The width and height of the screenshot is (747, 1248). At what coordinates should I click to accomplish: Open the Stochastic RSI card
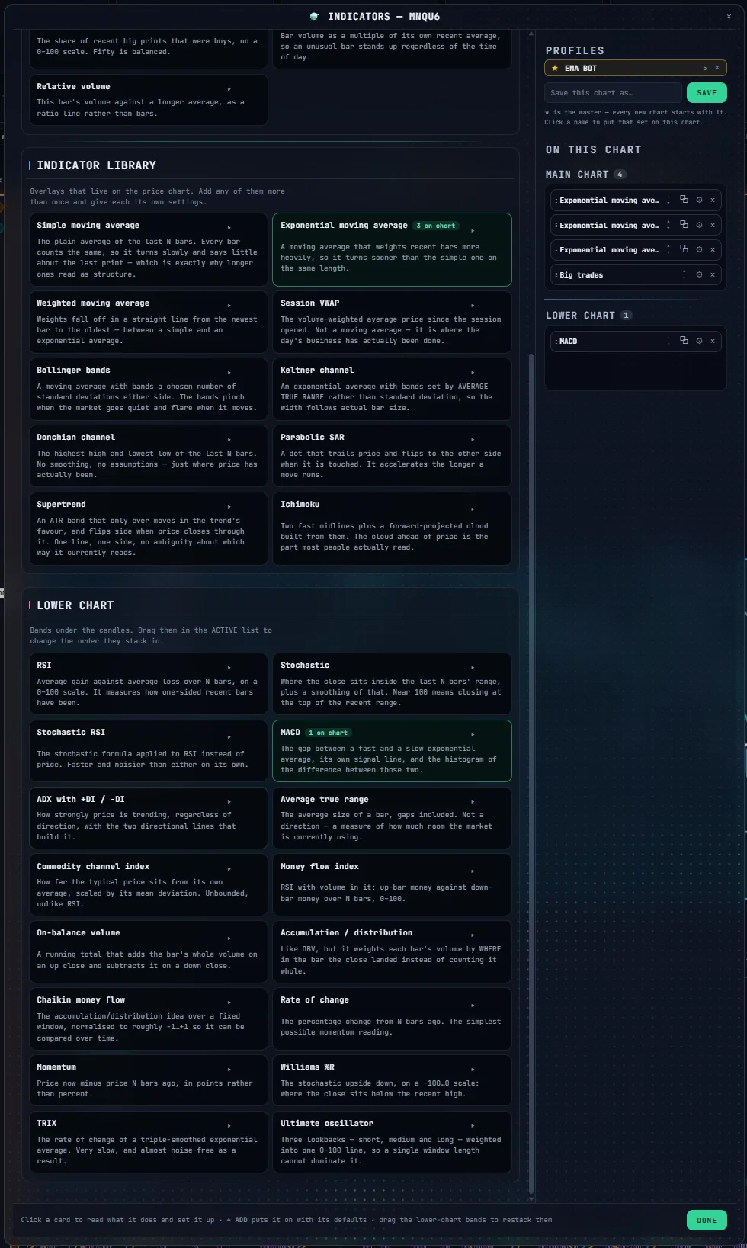pyautogui.click(x=149, y=751)
